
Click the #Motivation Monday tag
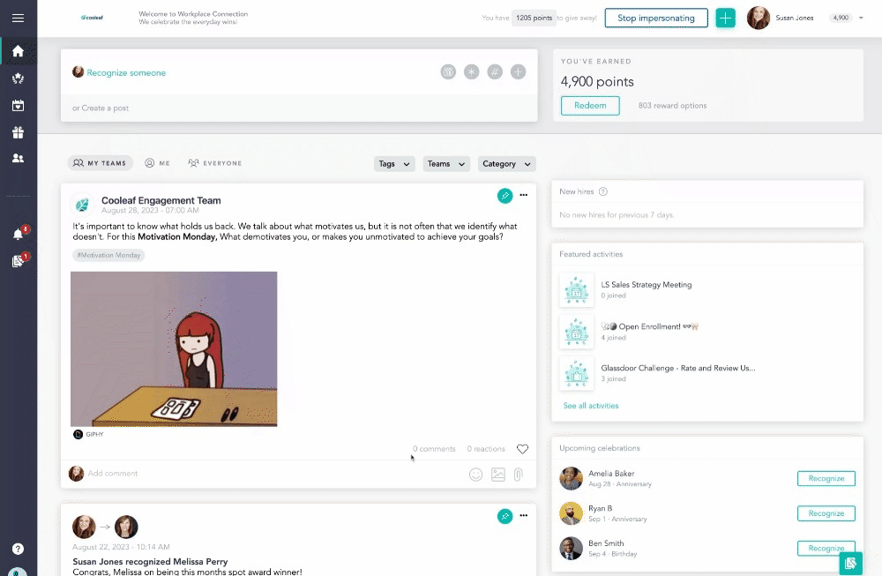108,256
